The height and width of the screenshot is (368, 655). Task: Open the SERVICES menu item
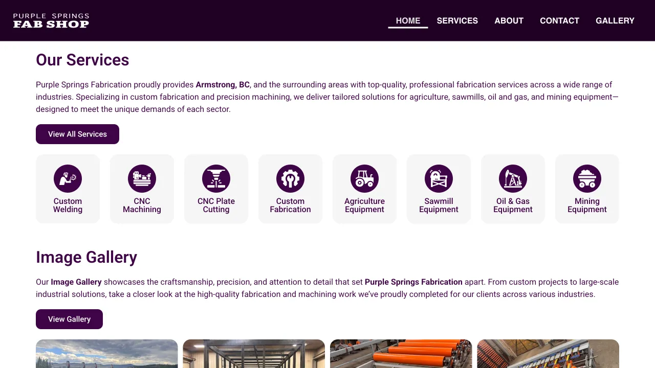point(457,20)
